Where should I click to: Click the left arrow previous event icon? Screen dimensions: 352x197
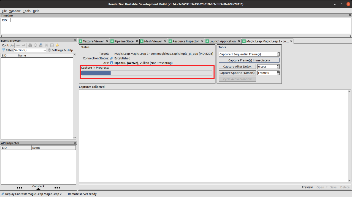tap(18, 45)
